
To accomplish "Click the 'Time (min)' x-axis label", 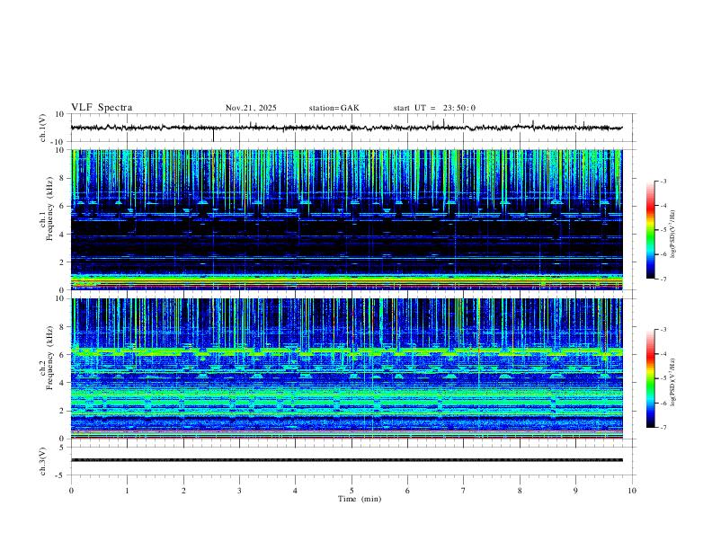I will pos(360,499).
